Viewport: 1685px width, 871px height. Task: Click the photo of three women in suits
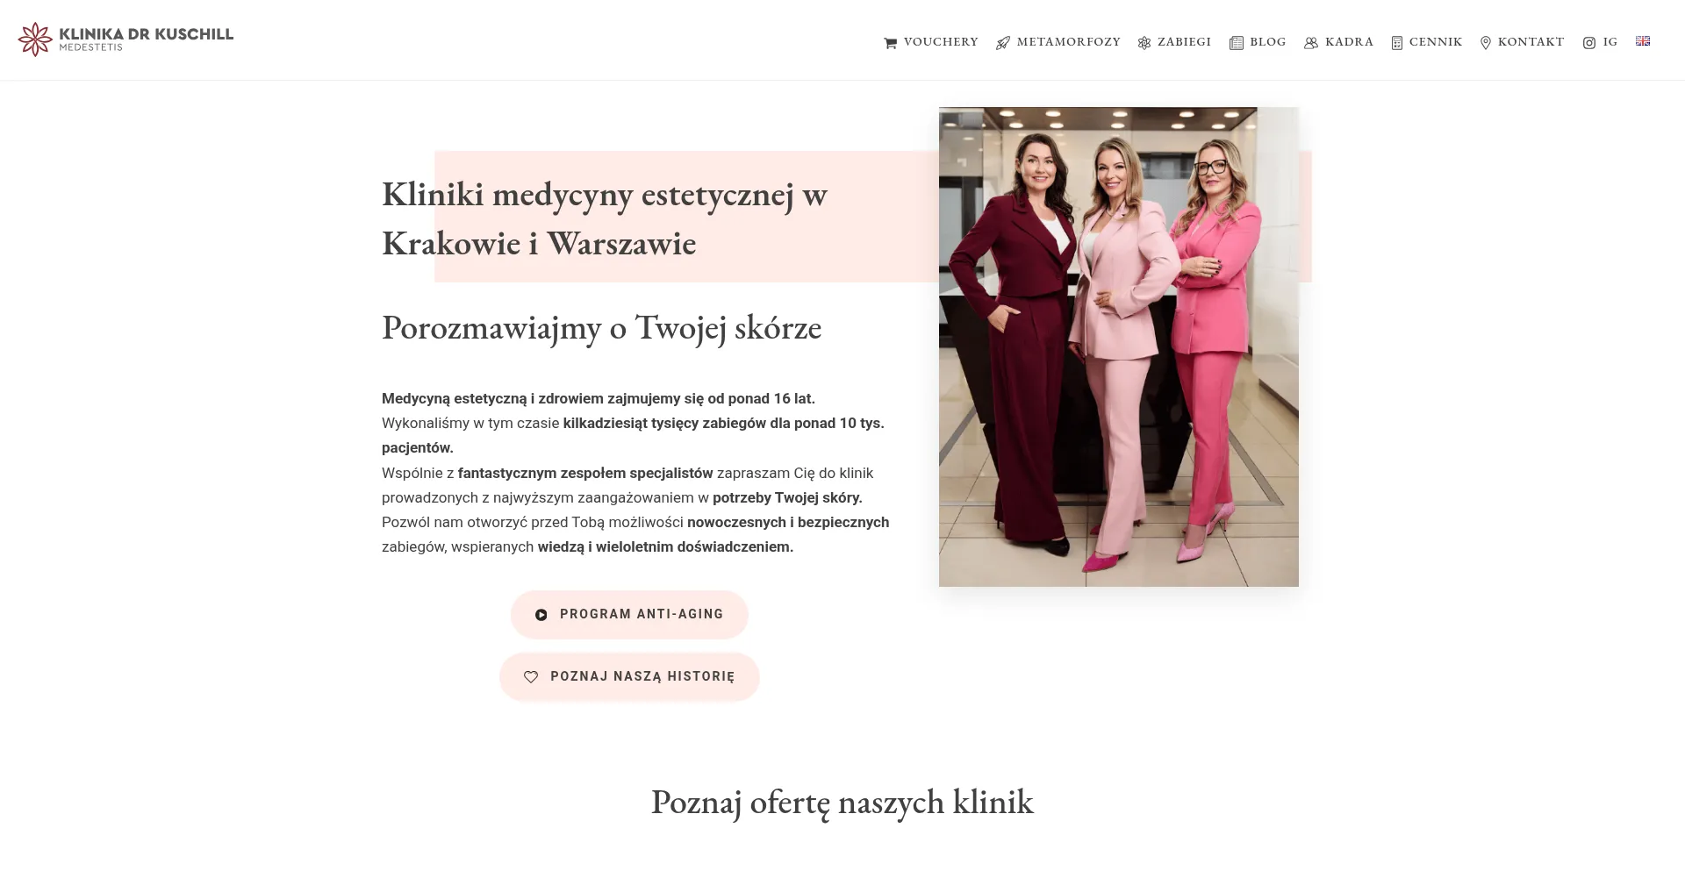pos(1119,346)
